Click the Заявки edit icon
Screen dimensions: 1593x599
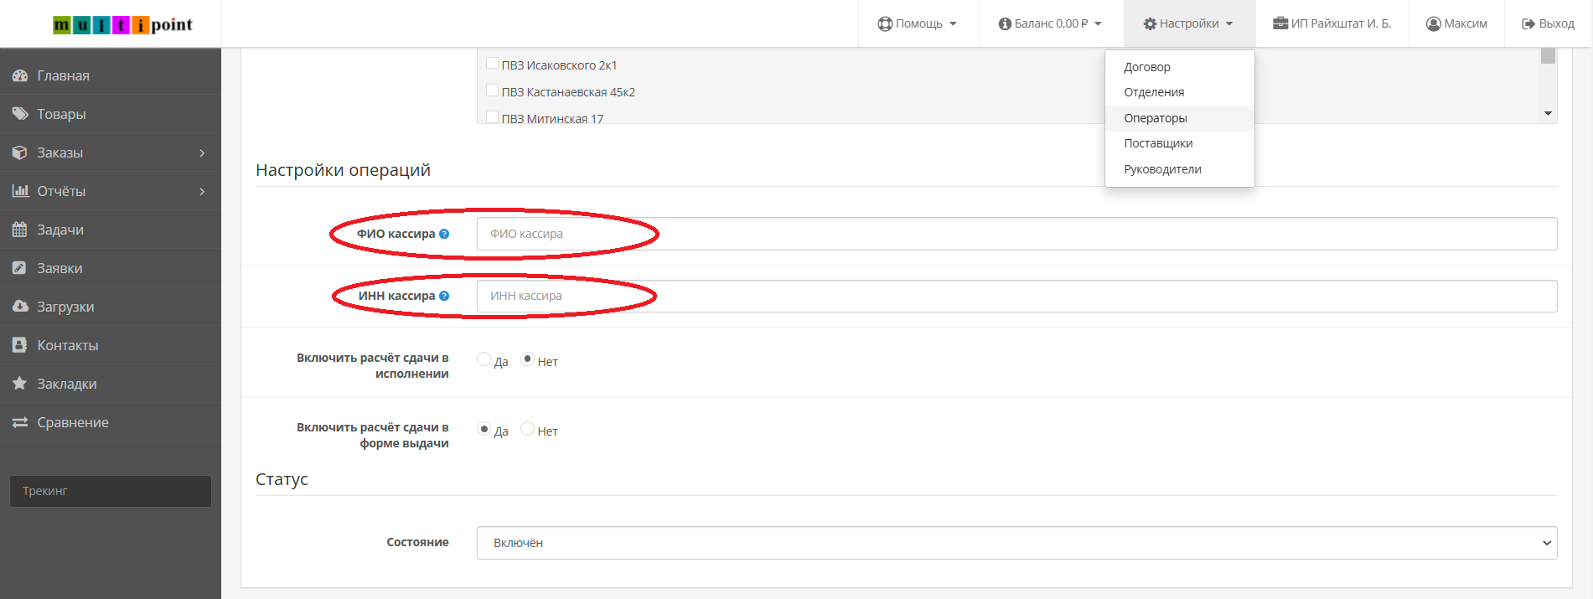(x=20, y=268)
